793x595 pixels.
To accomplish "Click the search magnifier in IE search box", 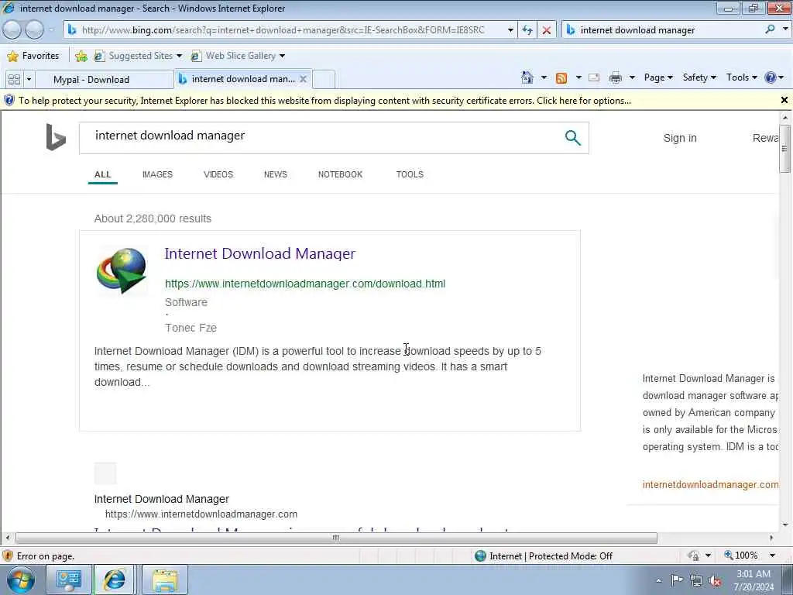I will (771, 29).
